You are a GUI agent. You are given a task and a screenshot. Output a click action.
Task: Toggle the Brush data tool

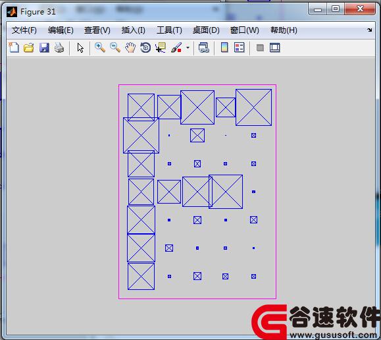click(176, 47)
